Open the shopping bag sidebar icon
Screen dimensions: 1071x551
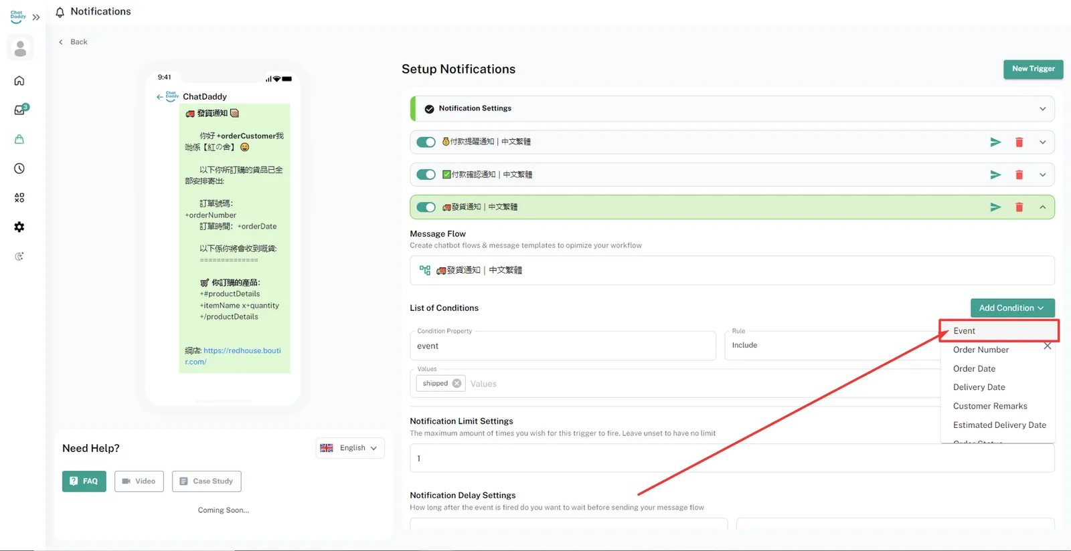pyautogui.click(x=19, y=139)
